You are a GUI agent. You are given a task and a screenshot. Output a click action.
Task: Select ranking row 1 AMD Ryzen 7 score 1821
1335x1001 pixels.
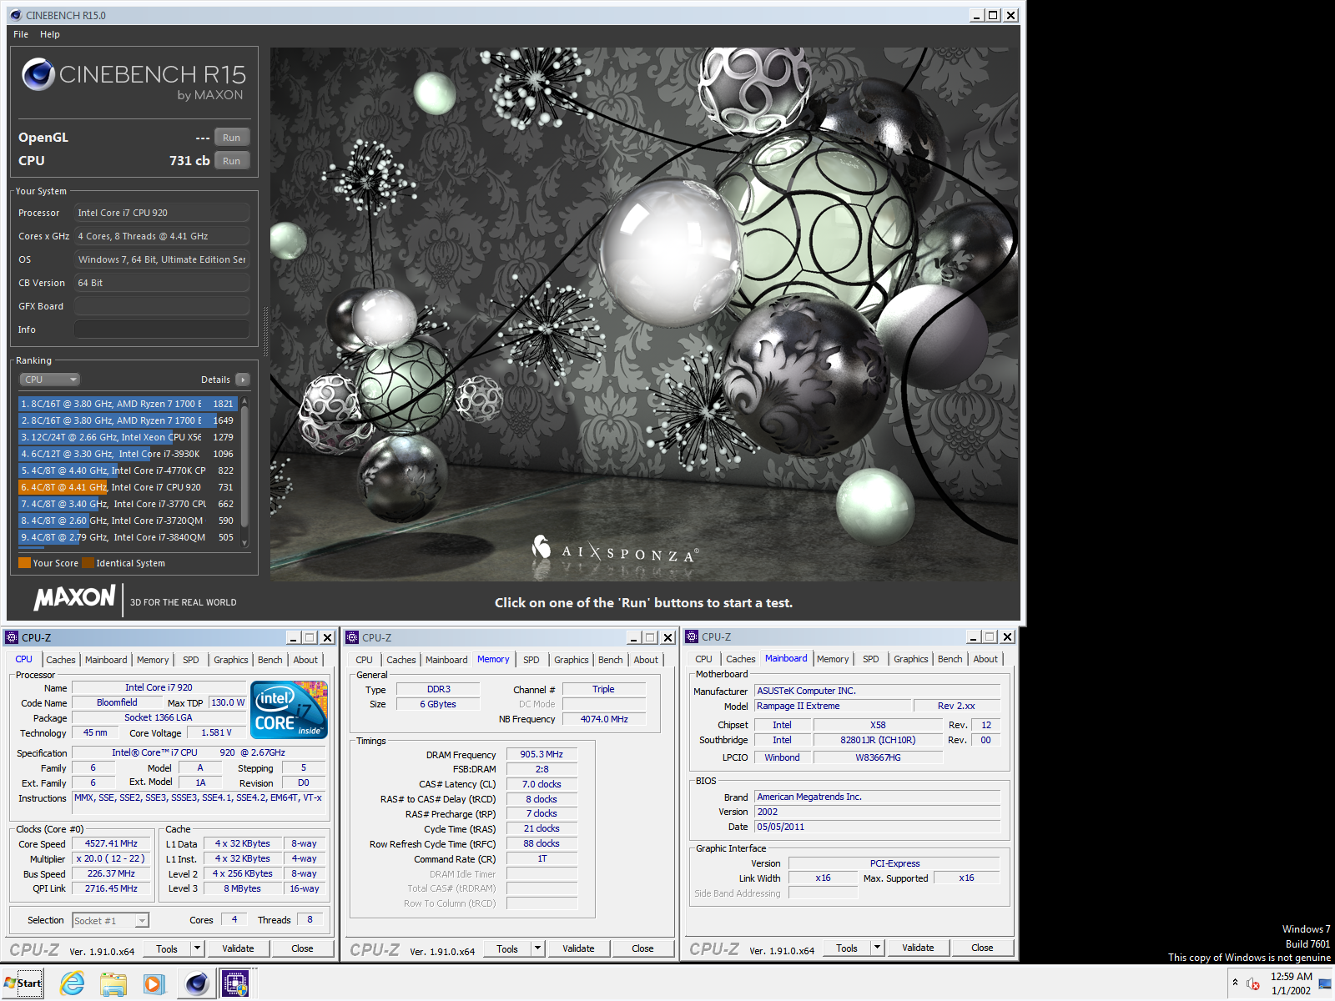coord(128,404)
